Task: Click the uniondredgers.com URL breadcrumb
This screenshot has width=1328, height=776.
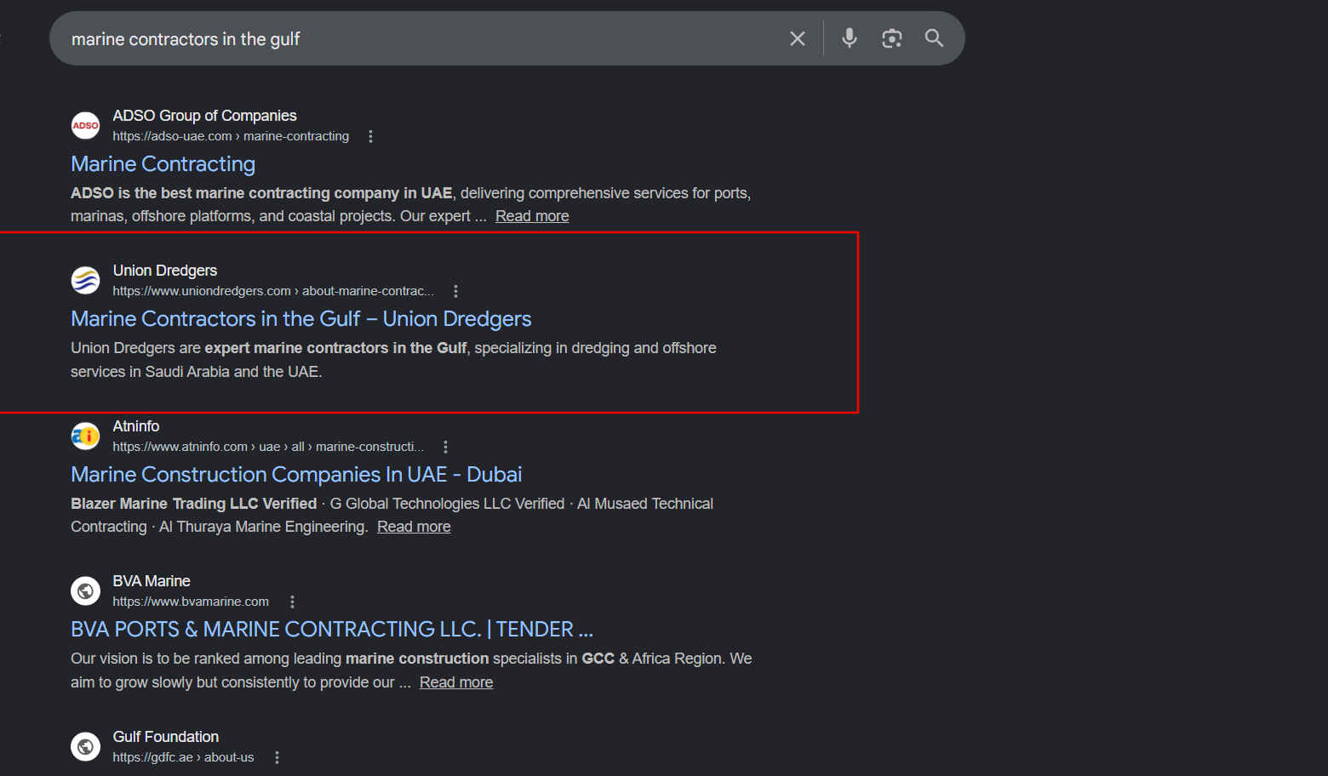Action: tap(273, 291)
